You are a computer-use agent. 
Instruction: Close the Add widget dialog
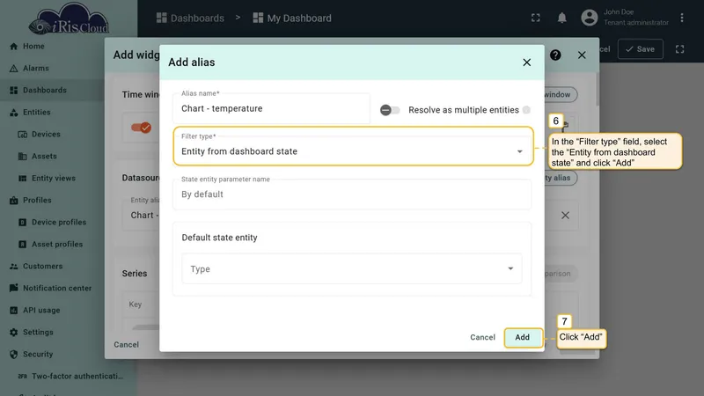click(582, 55)
